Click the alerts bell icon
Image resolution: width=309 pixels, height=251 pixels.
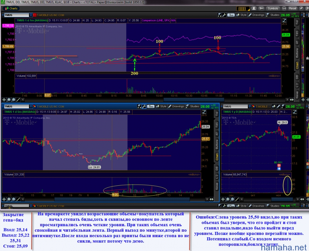254,8
